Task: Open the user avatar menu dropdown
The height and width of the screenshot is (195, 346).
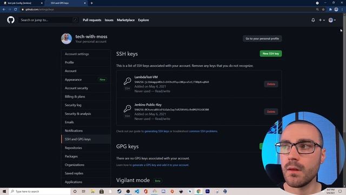Action: tap(332, 20)
